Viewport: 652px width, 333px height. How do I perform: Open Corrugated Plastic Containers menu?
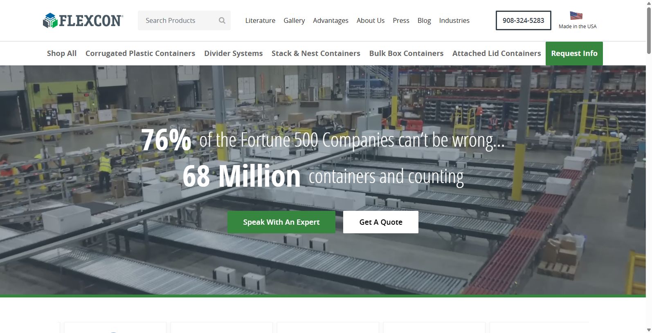click(140, 54)
